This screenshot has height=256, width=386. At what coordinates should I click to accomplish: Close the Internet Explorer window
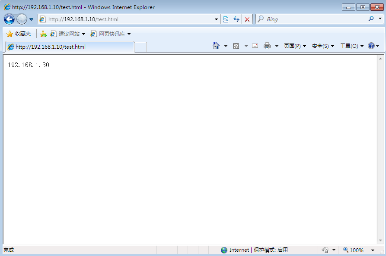pos(377,7)
